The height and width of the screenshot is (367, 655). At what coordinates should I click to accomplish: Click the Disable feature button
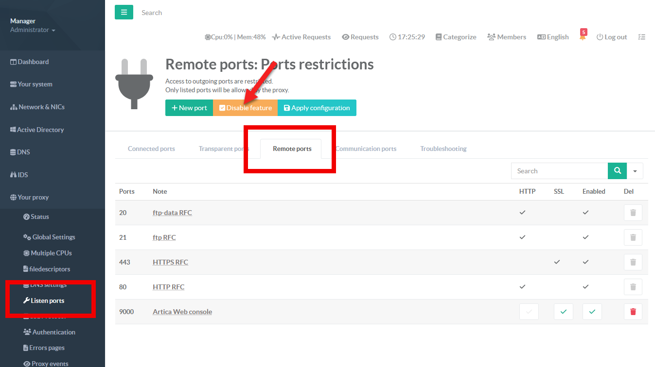[245, 108]
